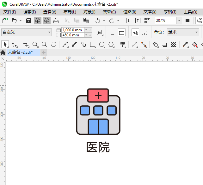Click the Publish to PDF icon
This screenshot has width=203, height=185.
coord(147,21)
